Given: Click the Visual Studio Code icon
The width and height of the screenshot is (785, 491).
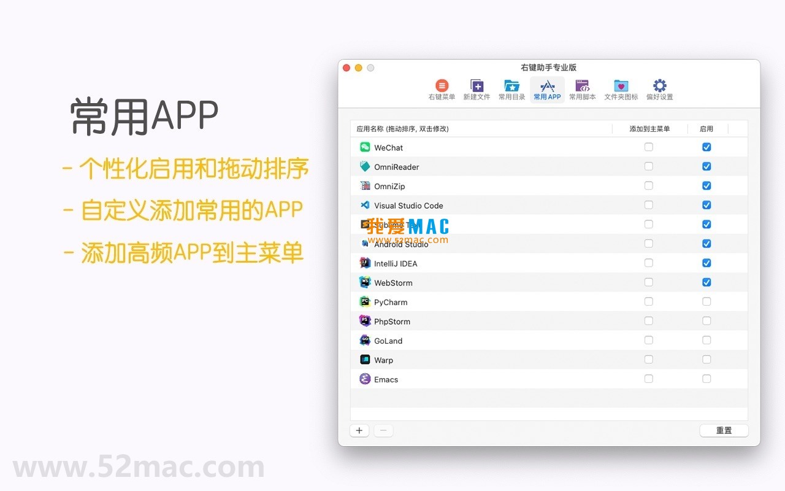Looking at the screenshot, I should point(365,205).
